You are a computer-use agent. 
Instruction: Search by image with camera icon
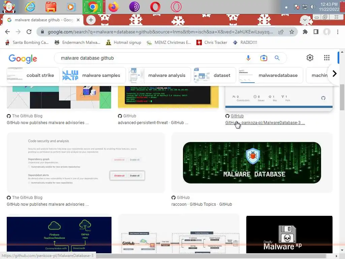(x=263, y=58)
